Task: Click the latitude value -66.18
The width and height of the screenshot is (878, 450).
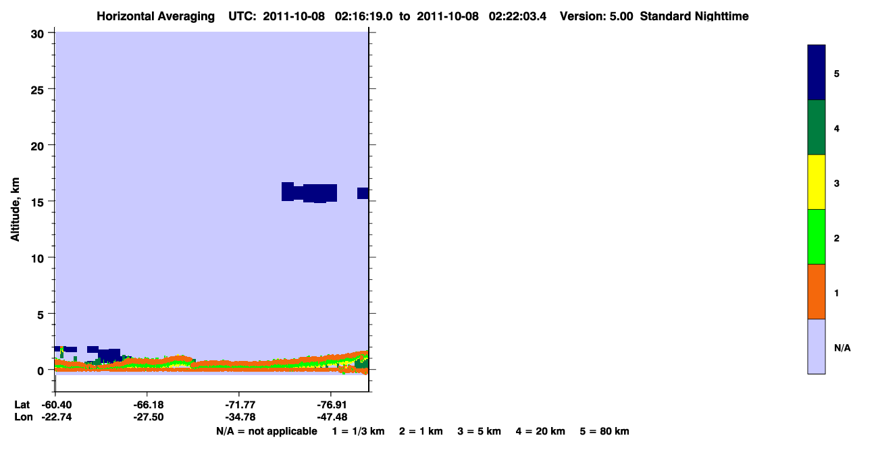Action: [x=148, y=405]
